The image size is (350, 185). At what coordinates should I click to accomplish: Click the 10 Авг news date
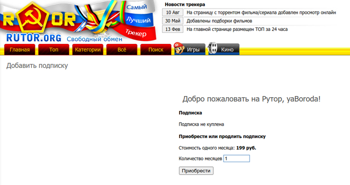click(172, 12)
